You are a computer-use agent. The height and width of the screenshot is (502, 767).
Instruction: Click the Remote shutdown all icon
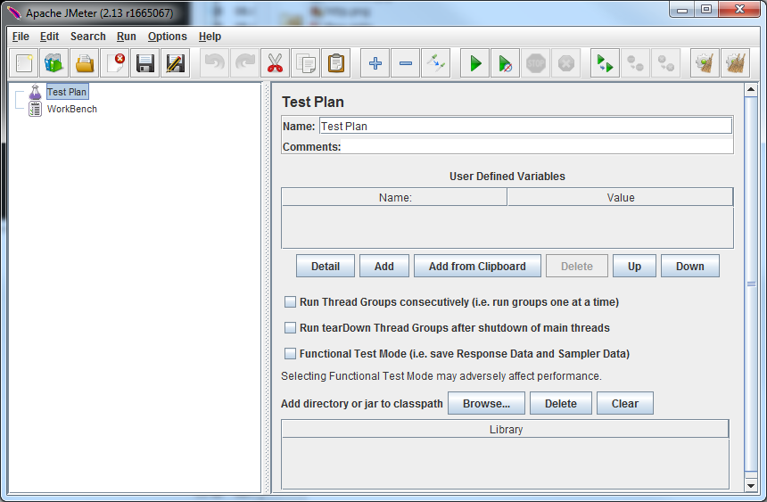click(665, 63)
